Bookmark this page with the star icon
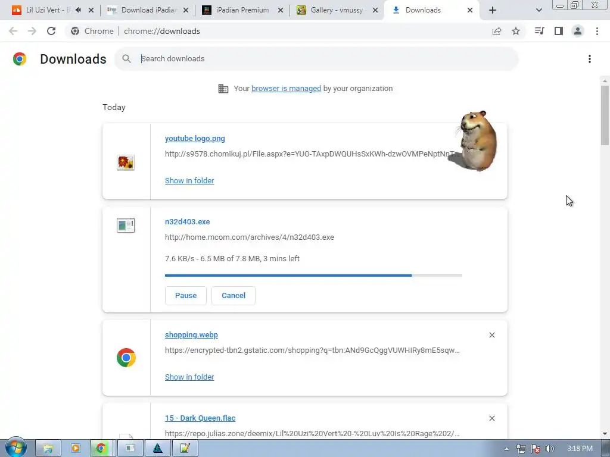The image size is (610, 457). pos(516,31)
